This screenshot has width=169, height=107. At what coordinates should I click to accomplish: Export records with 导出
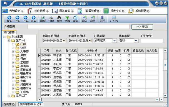(x=93, y=19)
